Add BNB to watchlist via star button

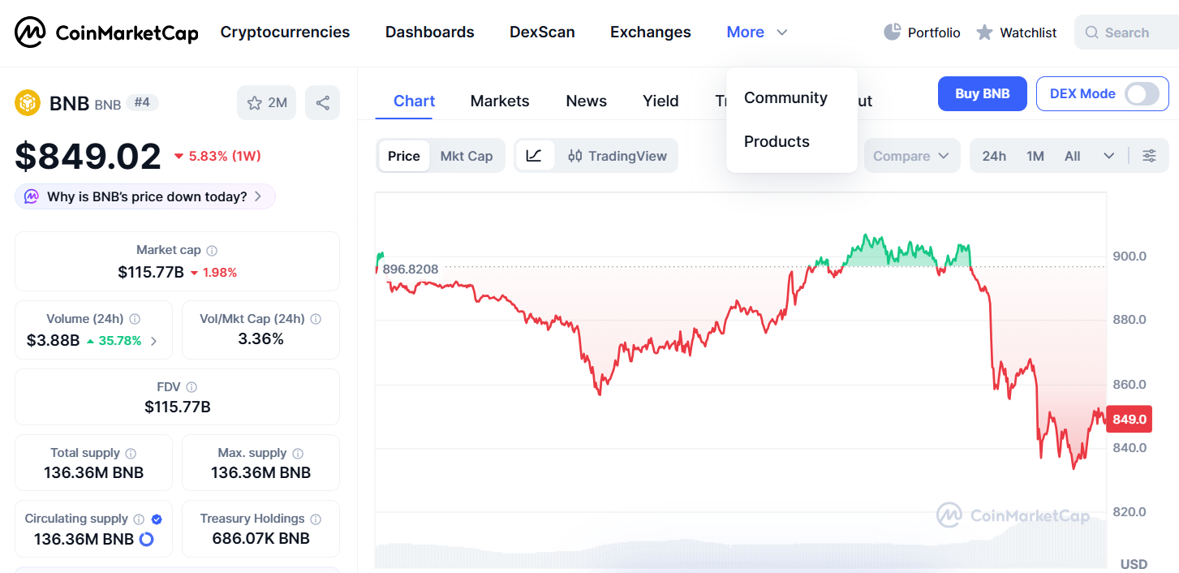pos(267,103)
